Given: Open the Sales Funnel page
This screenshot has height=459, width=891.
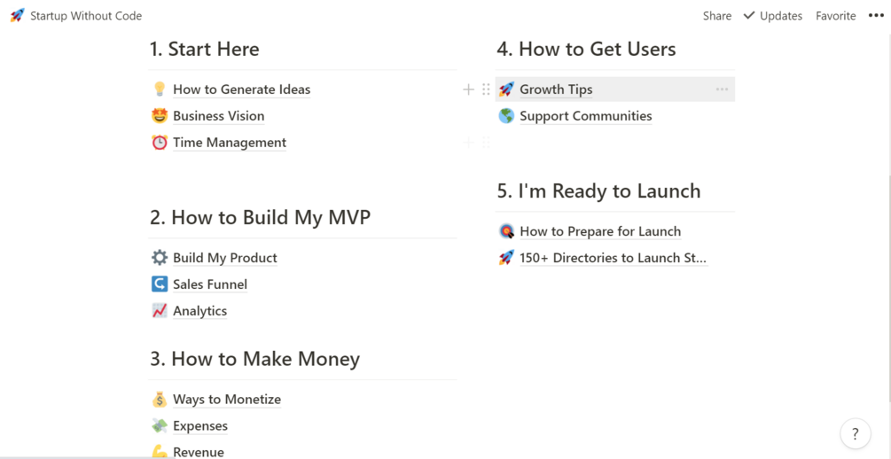Looking at the screenshot, I should pos(209,284).
